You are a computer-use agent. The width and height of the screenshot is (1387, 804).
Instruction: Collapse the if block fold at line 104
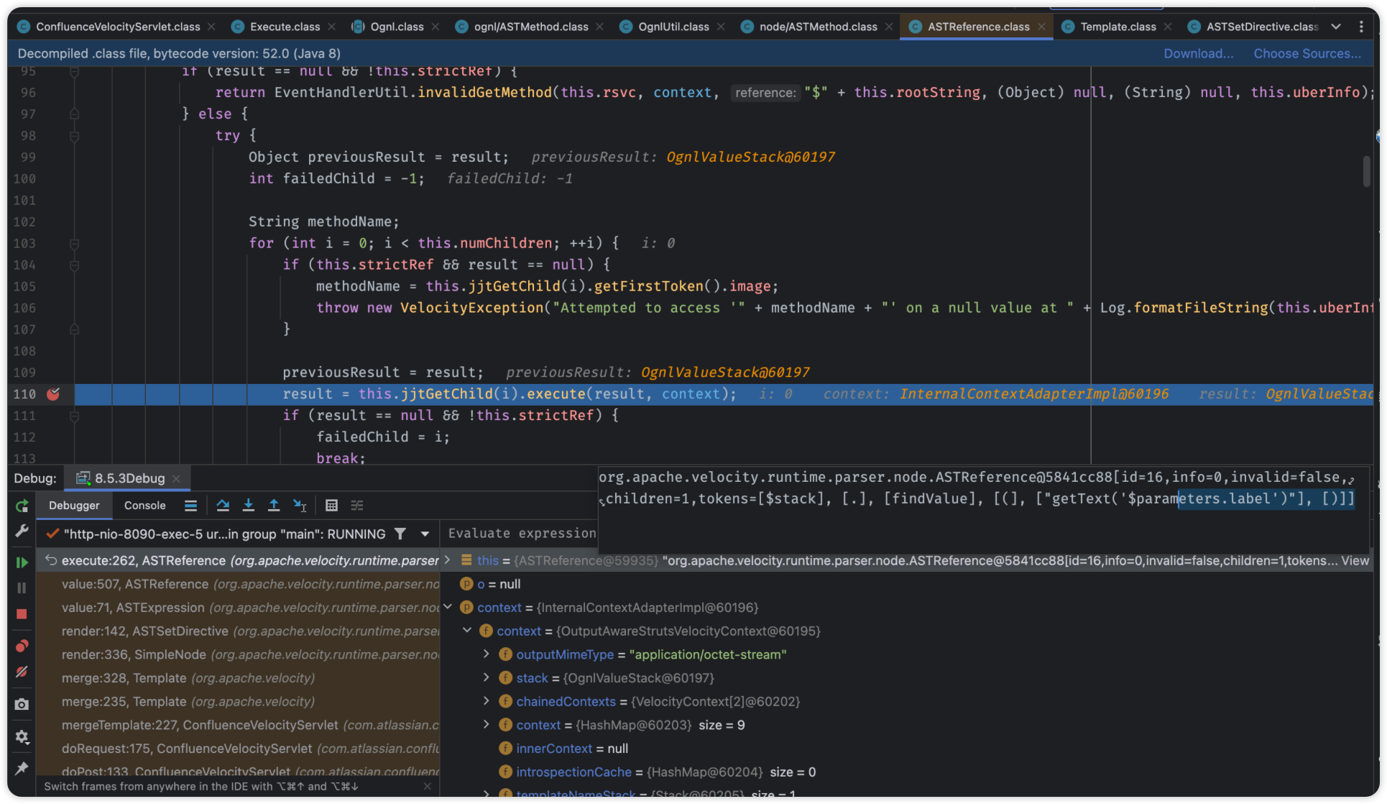pyautogui.click(x=74, y=265)
